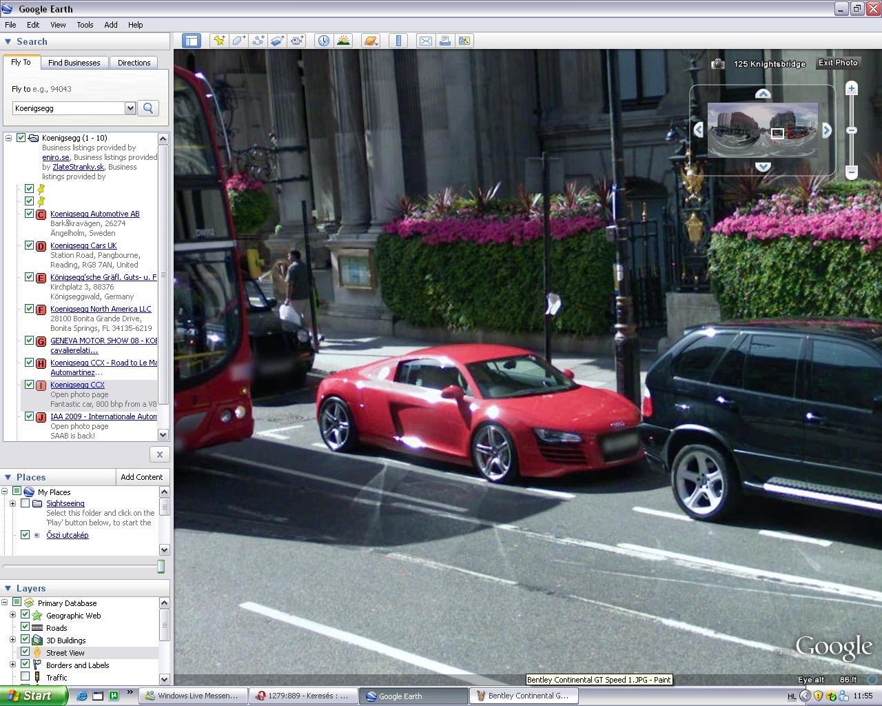Uncheck the Koenigsegg CCX result checkbox
Screen dimensions: 882x706
[29, 385]
